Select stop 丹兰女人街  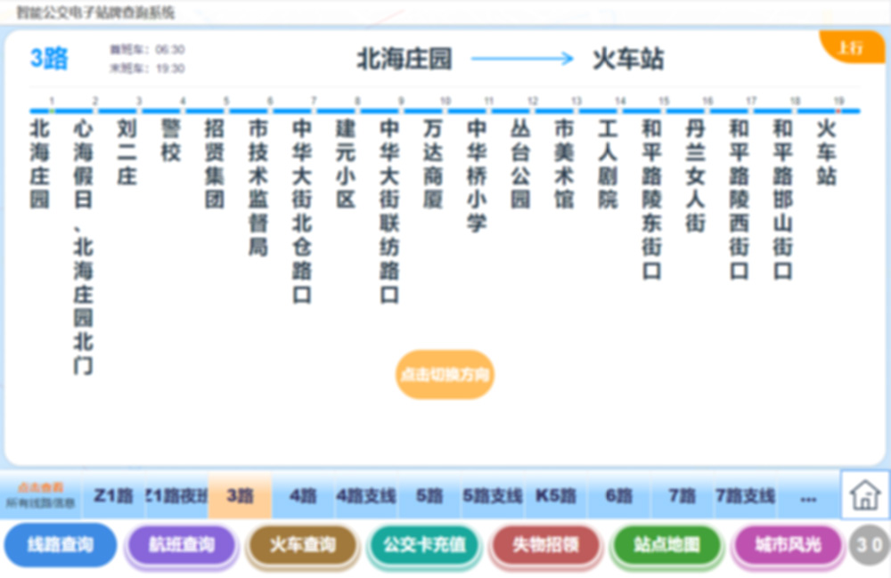click(x=696, y=175)
